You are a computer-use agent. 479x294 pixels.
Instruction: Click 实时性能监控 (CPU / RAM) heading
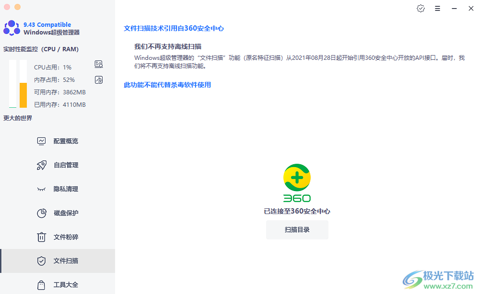coord(41,49)
